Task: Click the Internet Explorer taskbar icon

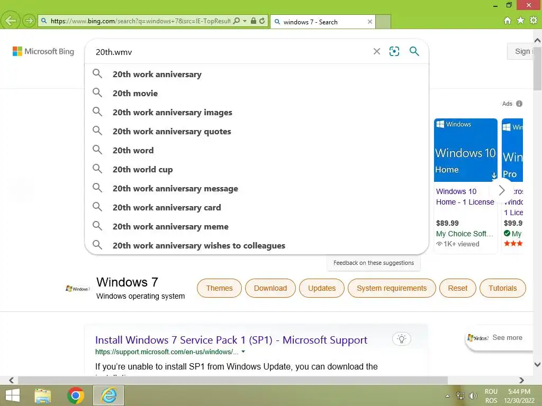Action: click(109, 395)
